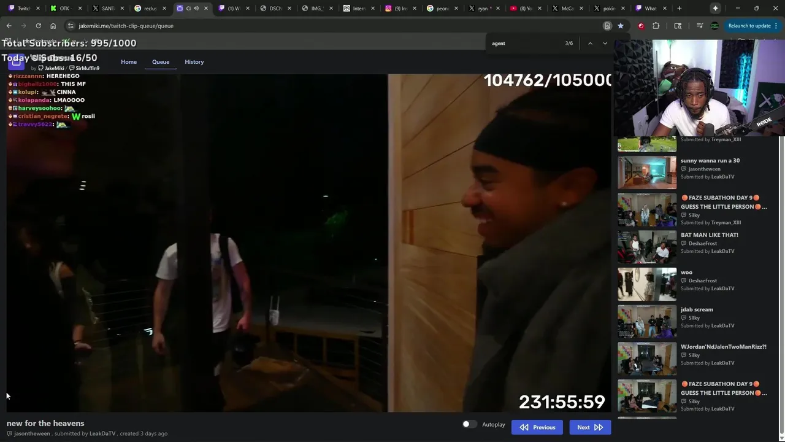Click 'new for the heavens' clip title
The image size is (785, 442).
coord(45,424)
